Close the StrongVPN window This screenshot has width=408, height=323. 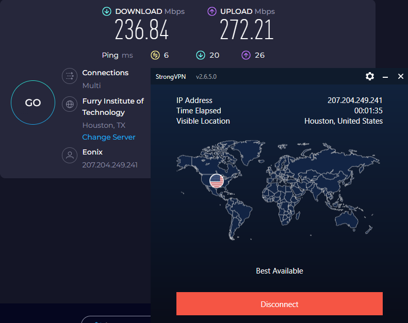click(401, 76)
